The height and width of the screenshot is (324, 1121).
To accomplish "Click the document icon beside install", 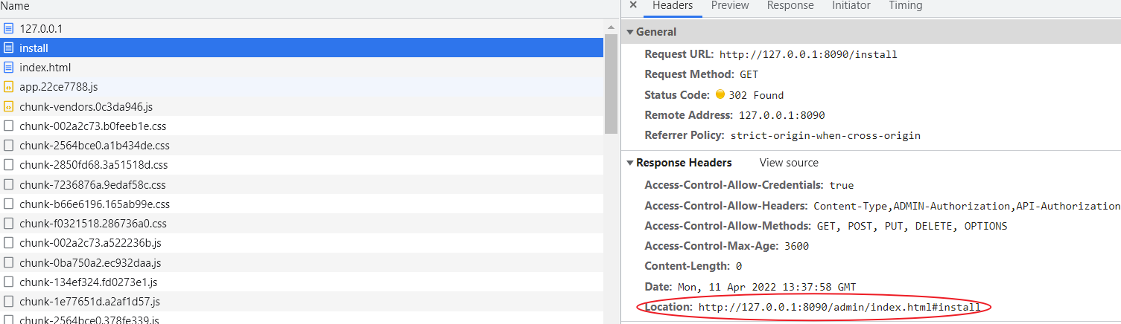I will point(9,48).
